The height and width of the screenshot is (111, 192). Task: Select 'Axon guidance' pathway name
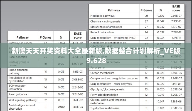(18, 94)
